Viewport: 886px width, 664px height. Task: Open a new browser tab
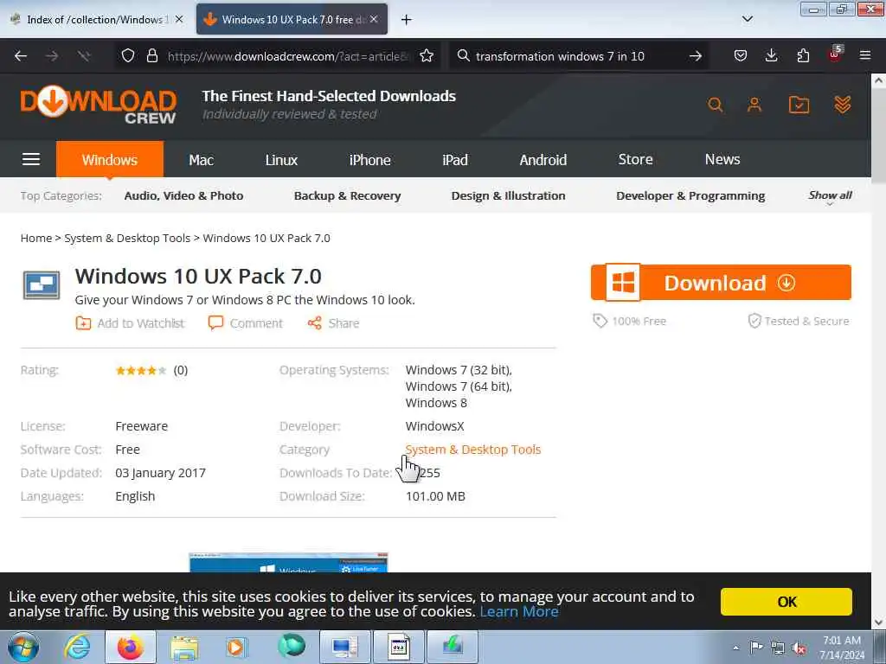(x=406, y=20)
